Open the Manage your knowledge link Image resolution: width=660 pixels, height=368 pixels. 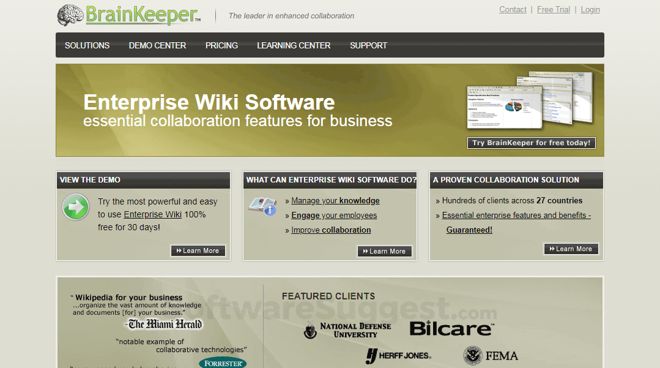[335, 200]
